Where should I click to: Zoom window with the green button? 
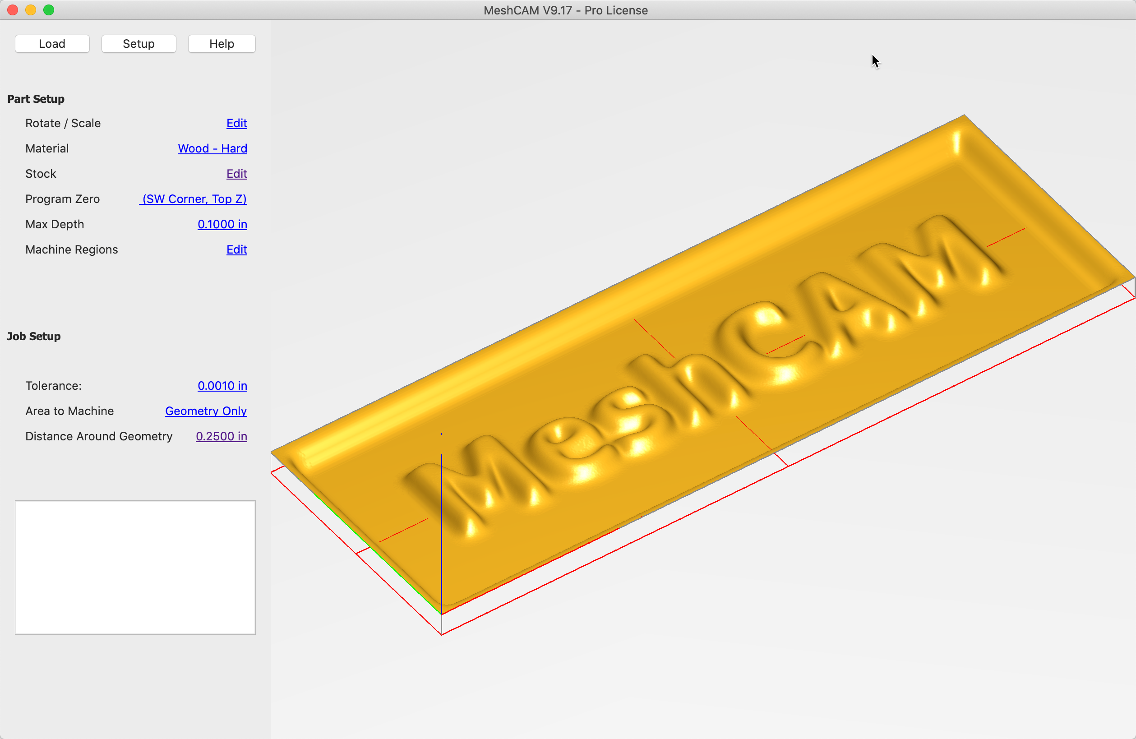[49, 10]
